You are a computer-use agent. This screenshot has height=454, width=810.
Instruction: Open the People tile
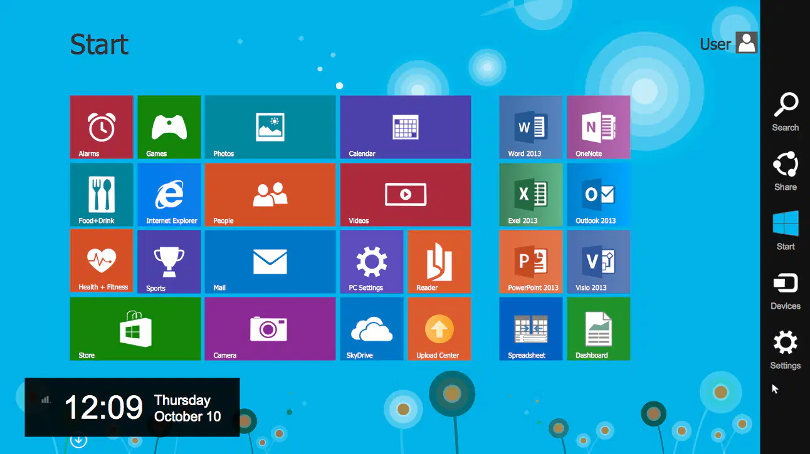(270, 195)
